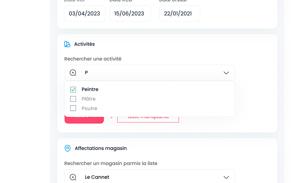Focus the activity search field containing P
The width and height of the screenshot is (298, 183).
click(149, 73)
